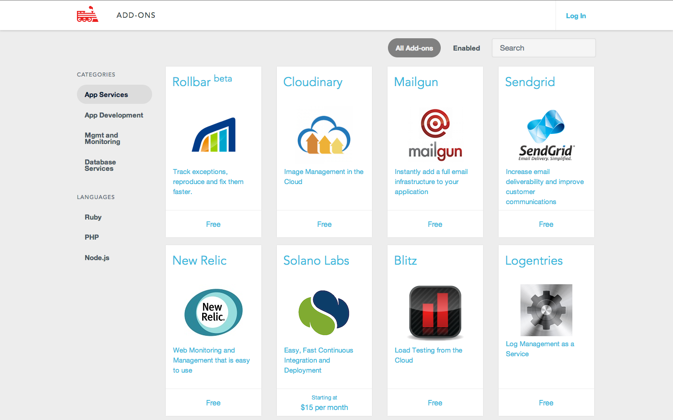Open the Cloudinary title link

313,82
